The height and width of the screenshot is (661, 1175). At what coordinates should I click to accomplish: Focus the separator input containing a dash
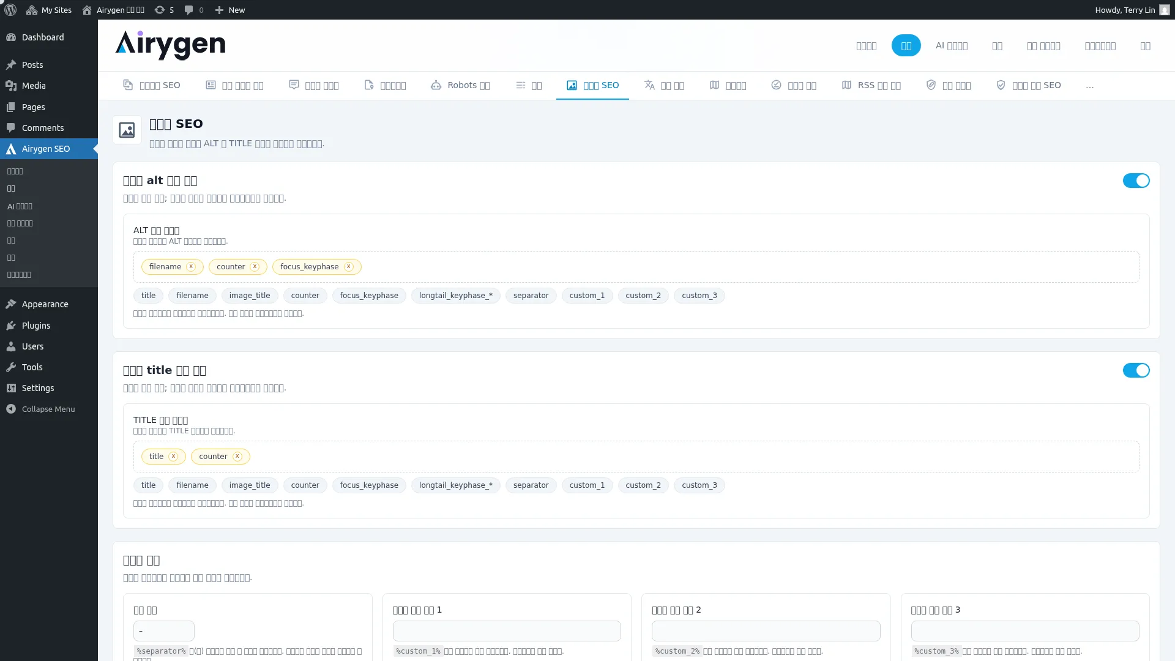coord(164,631)
